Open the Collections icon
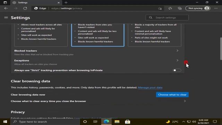 point(180,8)
